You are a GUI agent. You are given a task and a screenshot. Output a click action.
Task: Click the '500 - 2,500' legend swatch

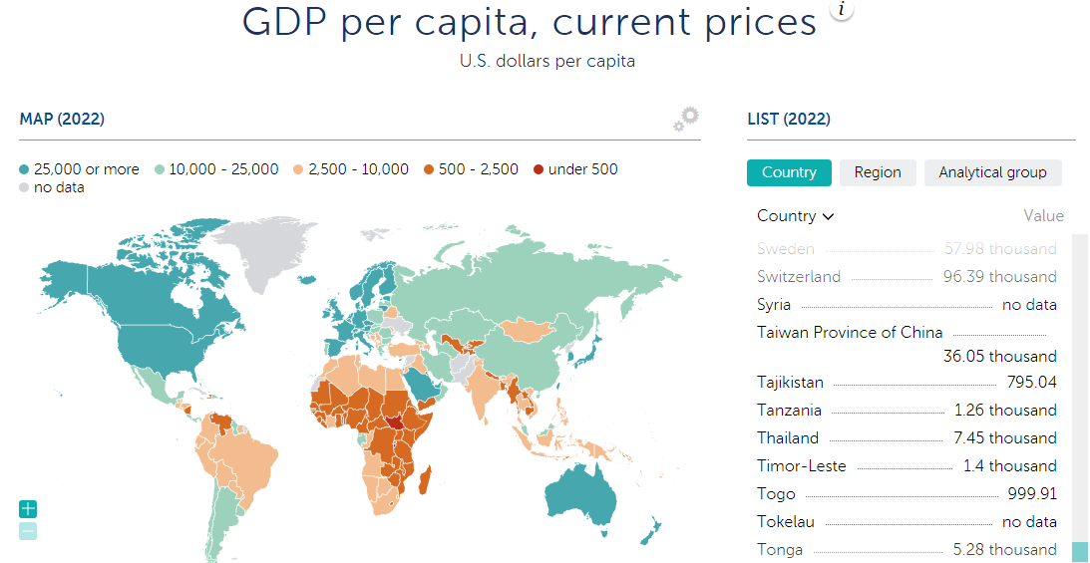coord(430,170)
